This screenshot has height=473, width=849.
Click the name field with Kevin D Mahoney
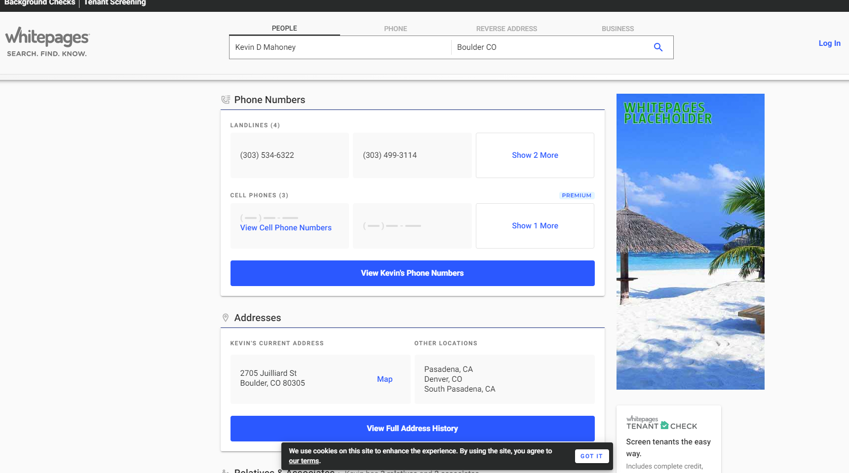click(340, 47)
